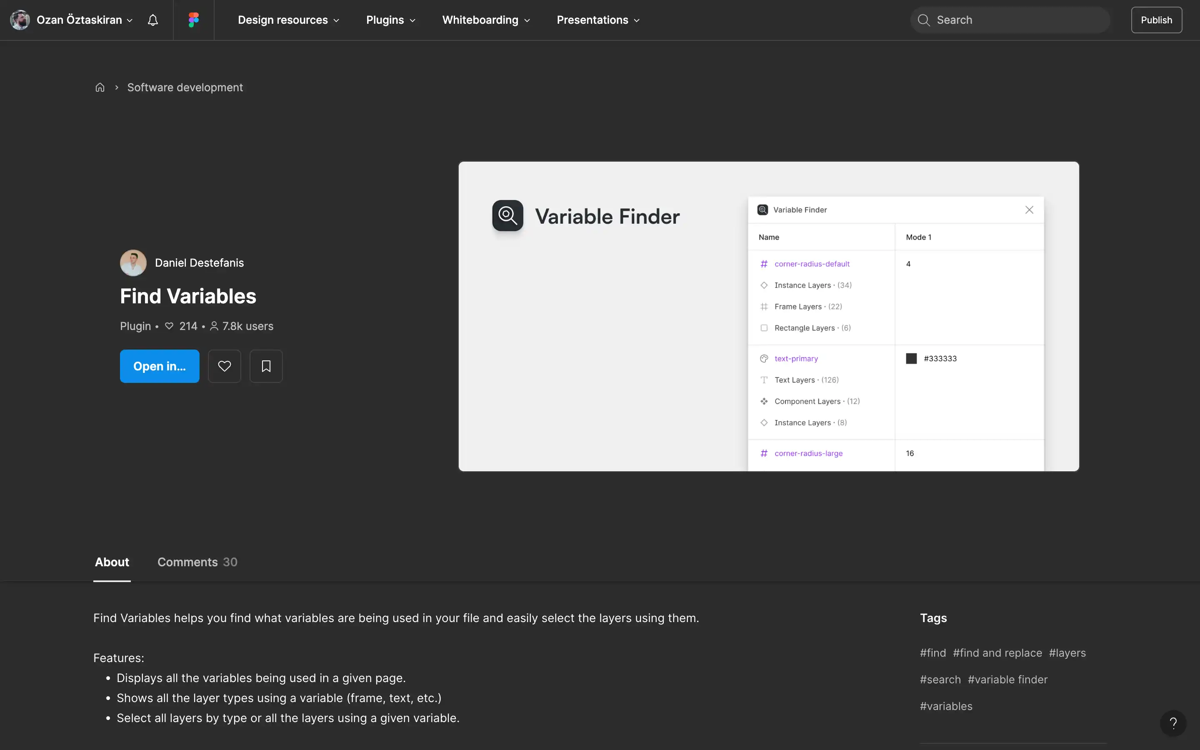Click Ozan Öztaskiran profile avatar
Viewport: 1200px width, 750px height.
20,20
